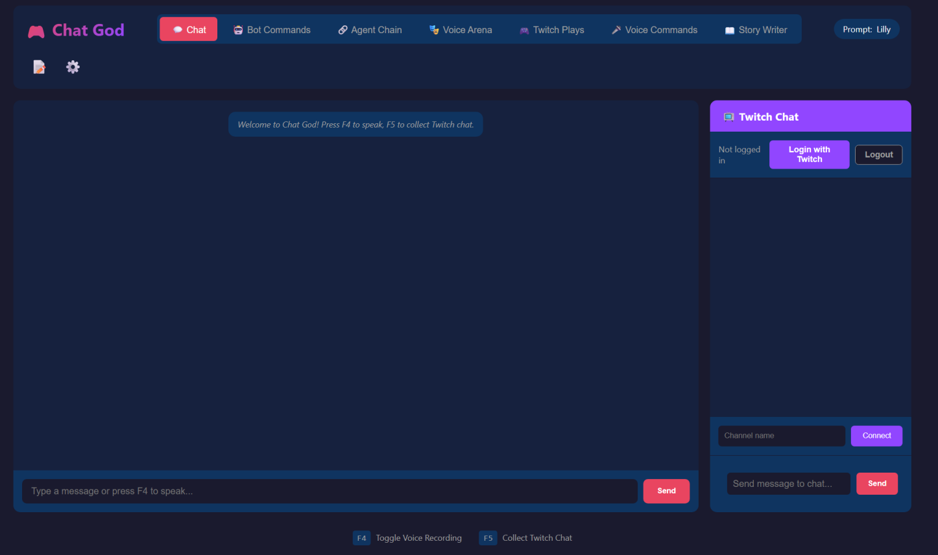
Task: Switch to Voice Commands tab
Action: pyautogui.click(x=655, y=30)
